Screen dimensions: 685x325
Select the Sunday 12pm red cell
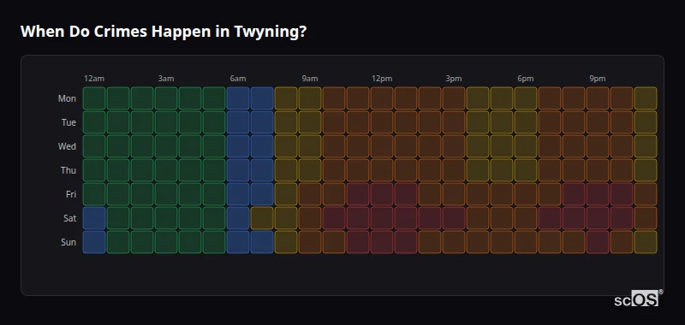point(382,242)
